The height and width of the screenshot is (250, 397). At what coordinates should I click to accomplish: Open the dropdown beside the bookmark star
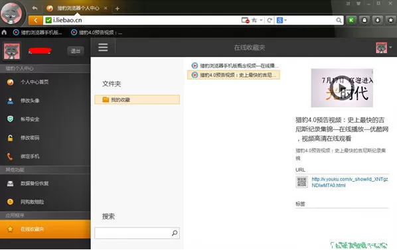pyautogui.click(x=261, y=20)
